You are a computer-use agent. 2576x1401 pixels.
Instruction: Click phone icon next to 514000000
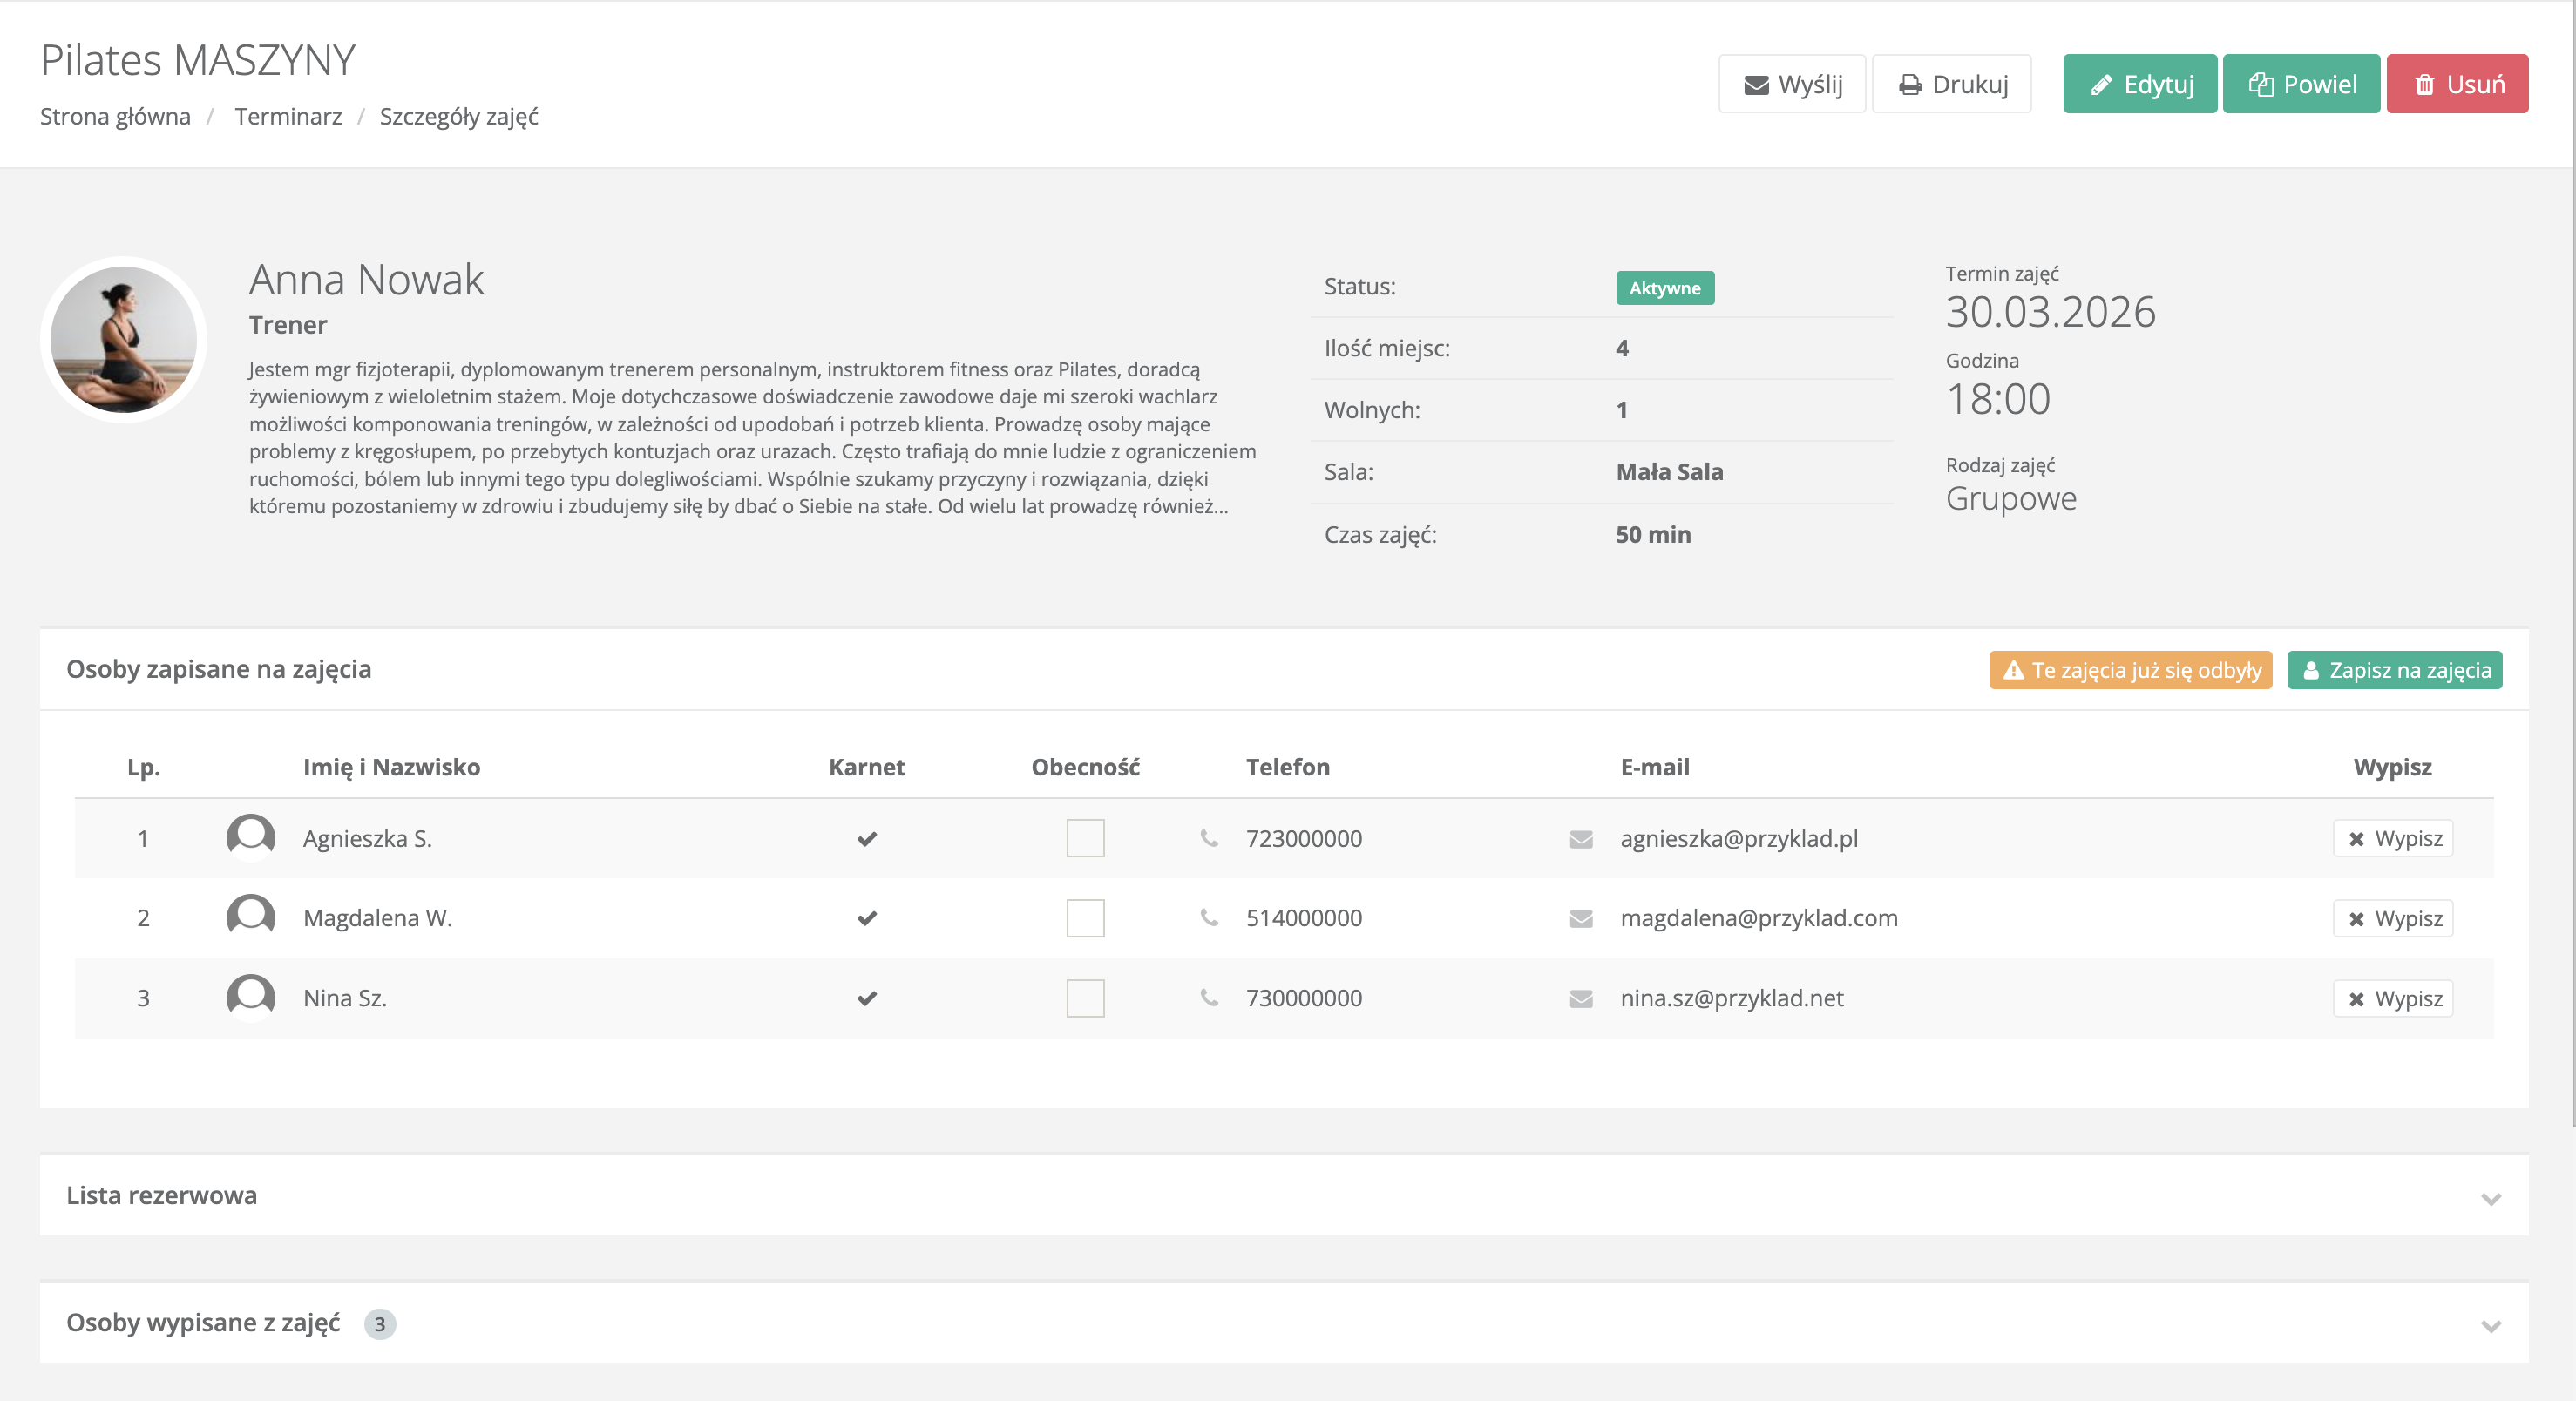pos(1209,918)
